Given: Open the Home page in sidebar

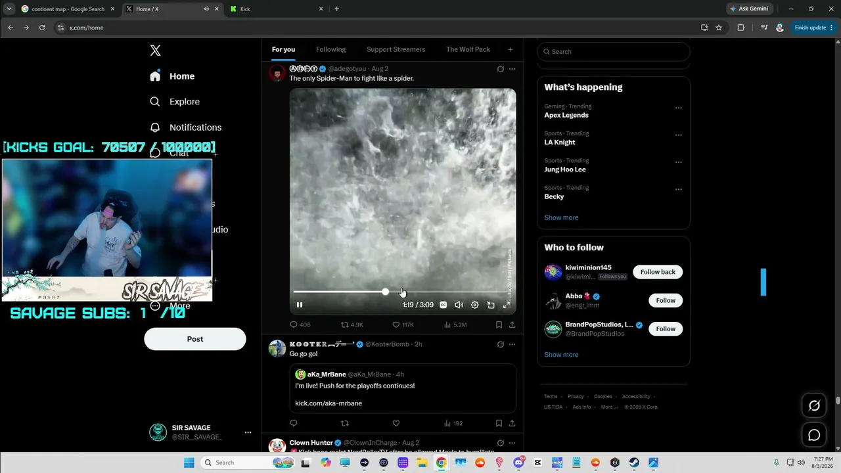Looking at the screenshot, I should coord(172,76).
